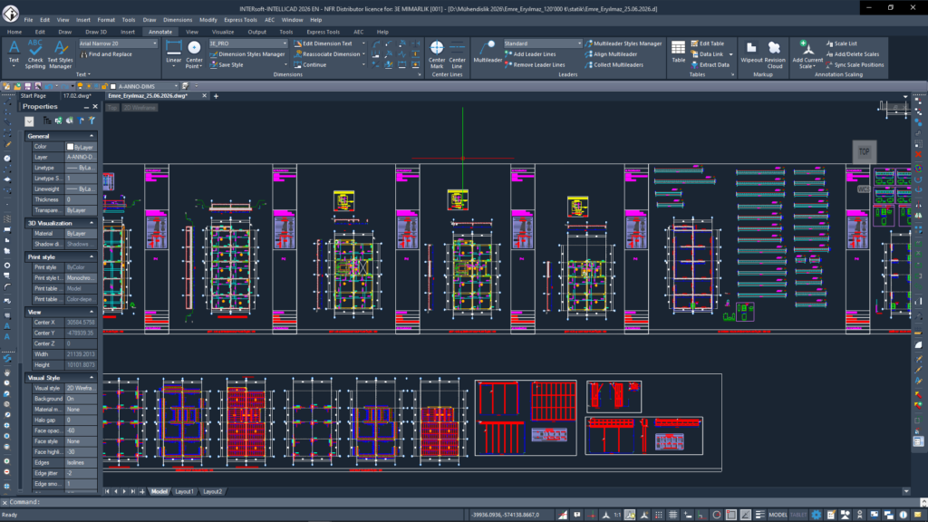Toggle lineweight display in status bar
The image size is (928, 522).
[760, 515]
